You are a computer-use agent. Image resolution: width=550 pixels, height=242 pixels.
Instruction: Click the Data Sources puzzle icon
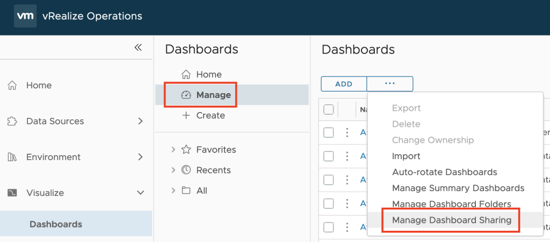point(12,122)
